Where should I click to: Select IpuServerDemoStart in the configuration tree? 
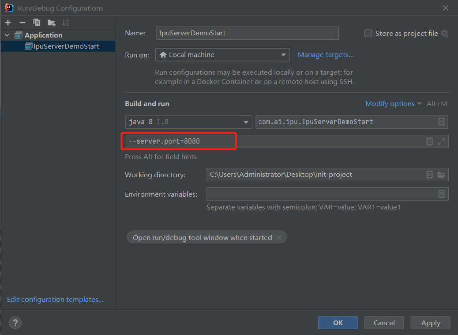(x=66, y=46)
